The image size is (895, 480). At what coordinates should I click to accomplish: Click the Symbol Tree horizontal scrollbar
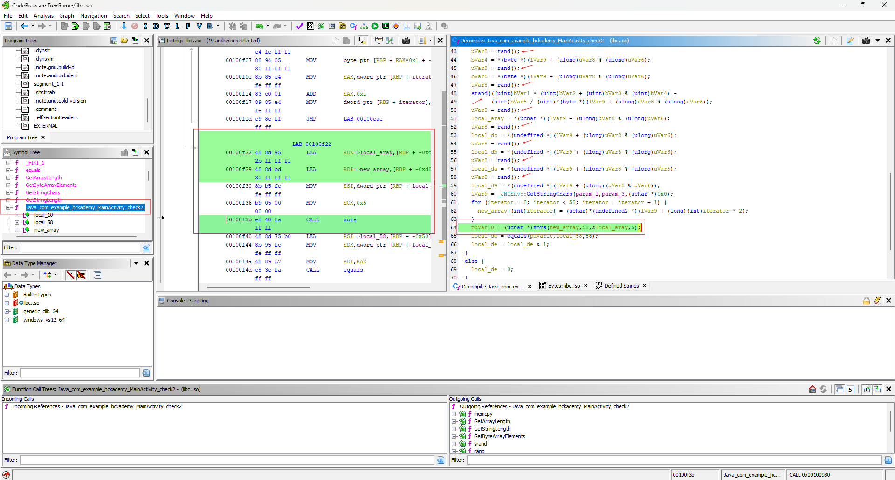[77, 236]
